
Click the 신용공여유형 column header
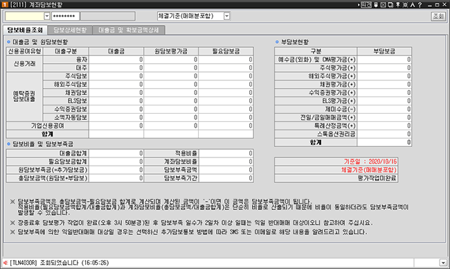pyautogui.click(x=25, y=51)
